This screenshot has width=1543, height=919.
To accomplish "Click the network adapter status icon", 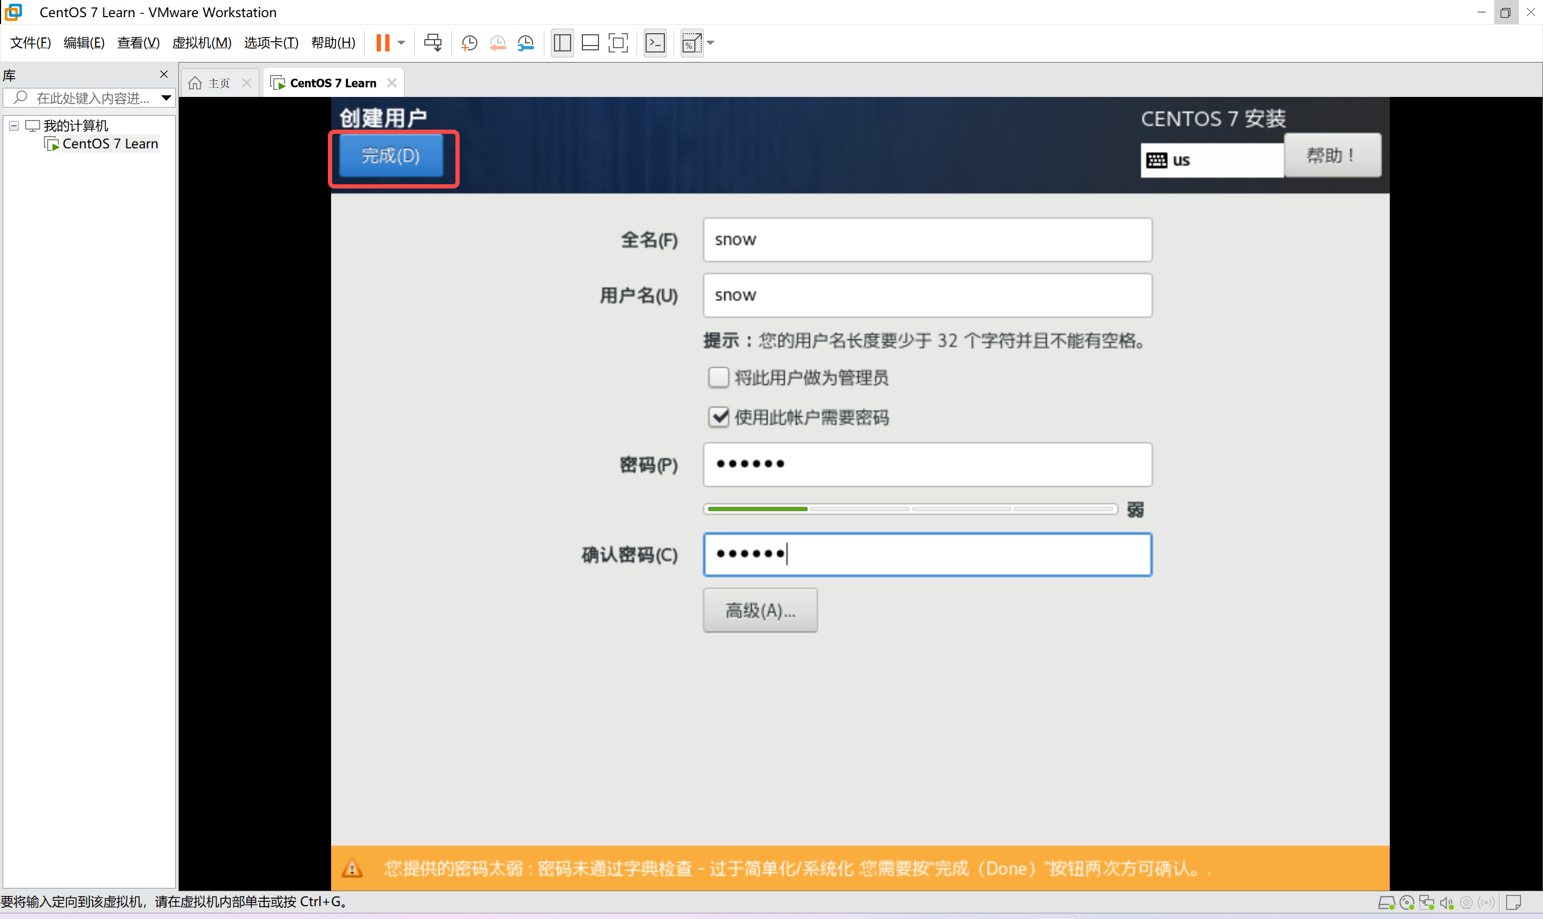I will [1427, 903].
